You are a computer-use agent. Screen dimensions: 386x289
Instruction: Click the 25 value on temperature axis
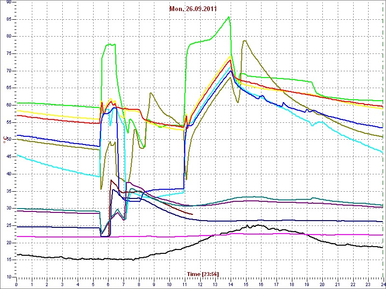9,225
